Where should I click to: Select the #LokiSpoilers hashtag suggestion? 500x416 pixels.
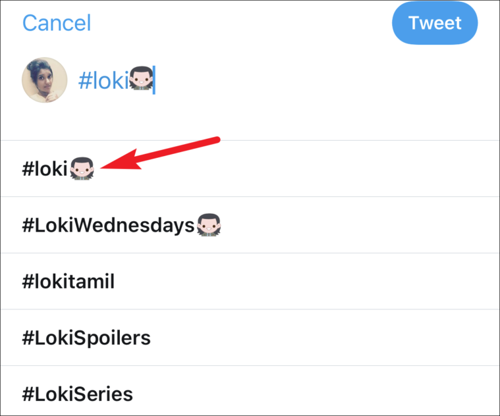(86, 338)
